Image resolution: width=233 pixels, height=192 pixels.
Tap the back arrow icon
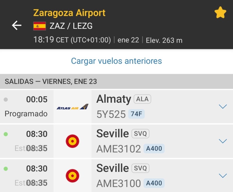coord(17,26)
